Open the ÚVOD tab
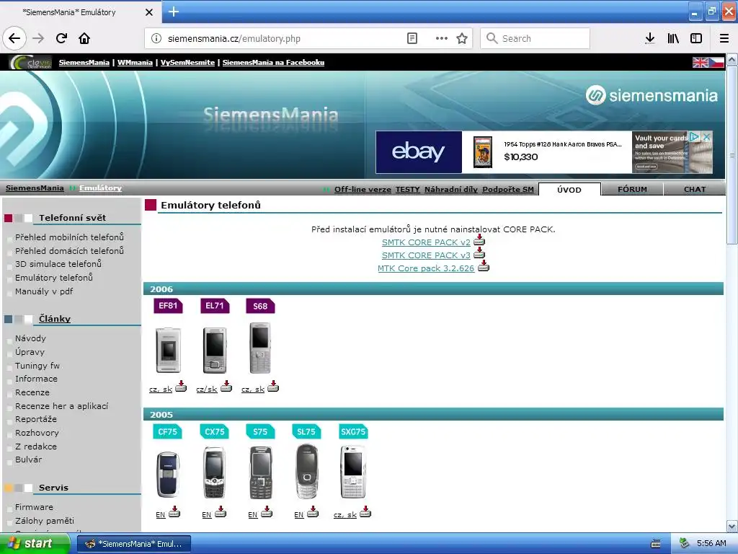The height and width of the screenshot is (554, 738). pos(569,190)
